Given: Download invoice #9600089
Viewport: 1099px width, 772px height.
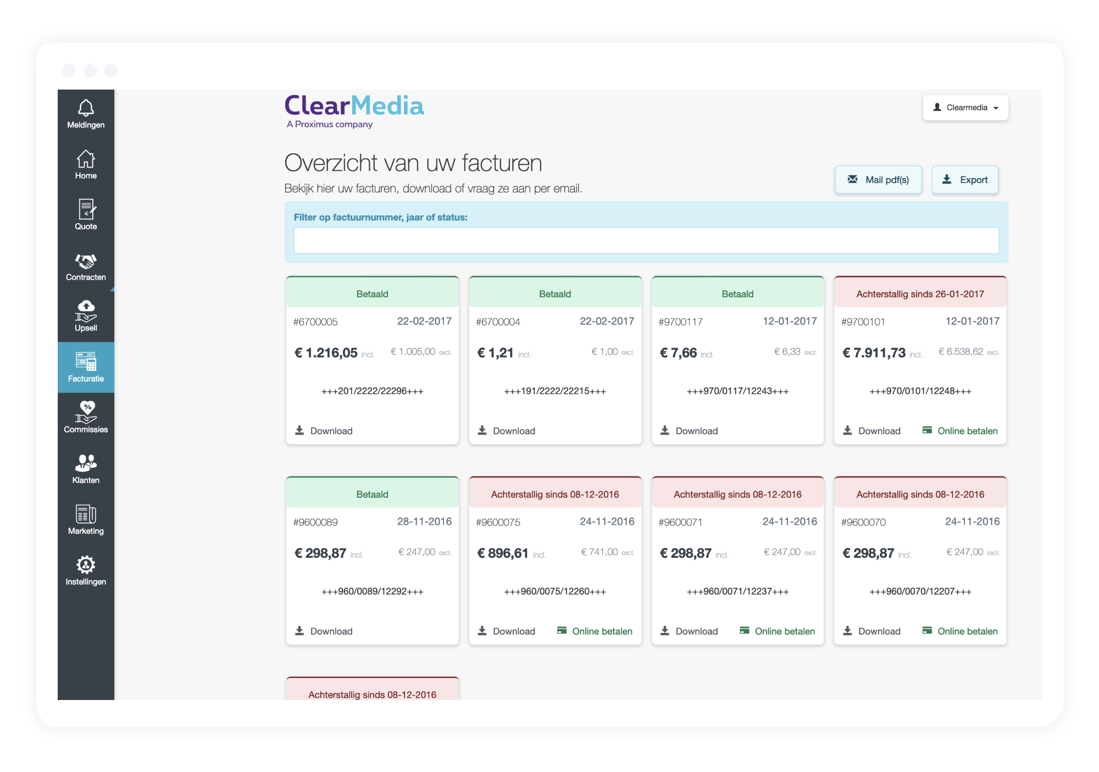Looking at the screenshot, I should click(x=324, y=631).
